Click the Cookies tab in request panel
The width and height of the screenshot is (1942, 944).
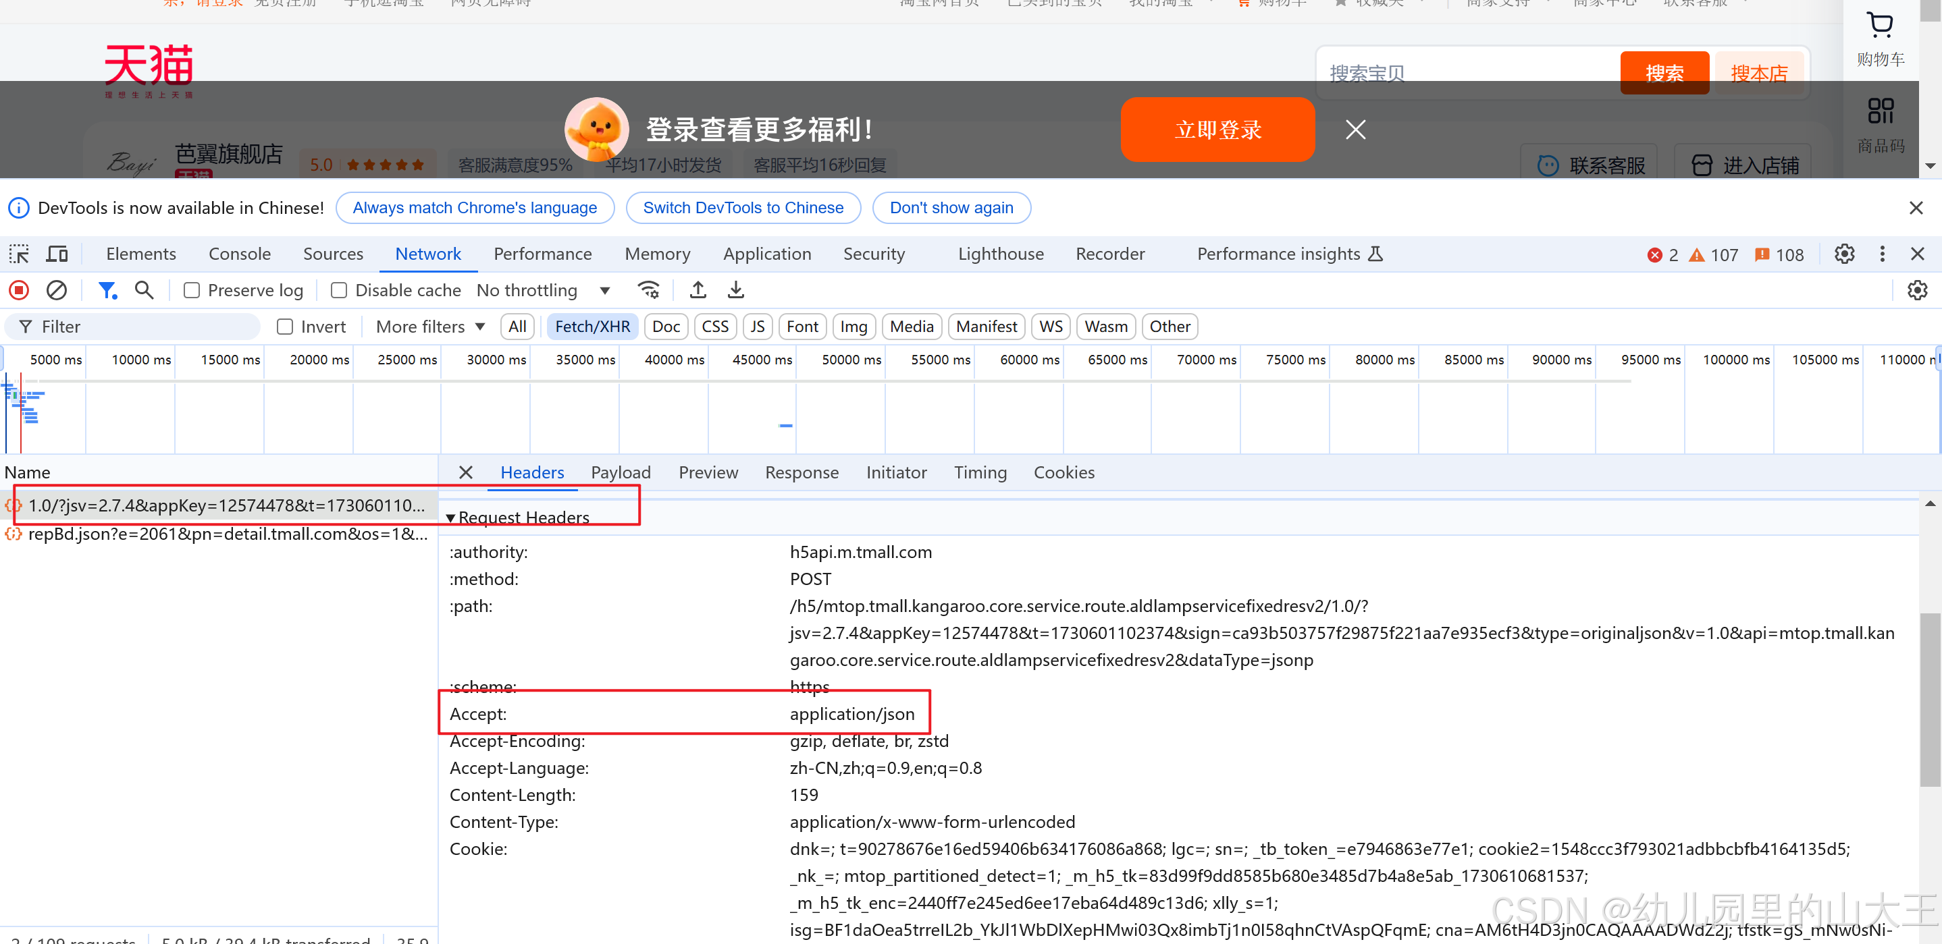click(x=1063, y=472)
